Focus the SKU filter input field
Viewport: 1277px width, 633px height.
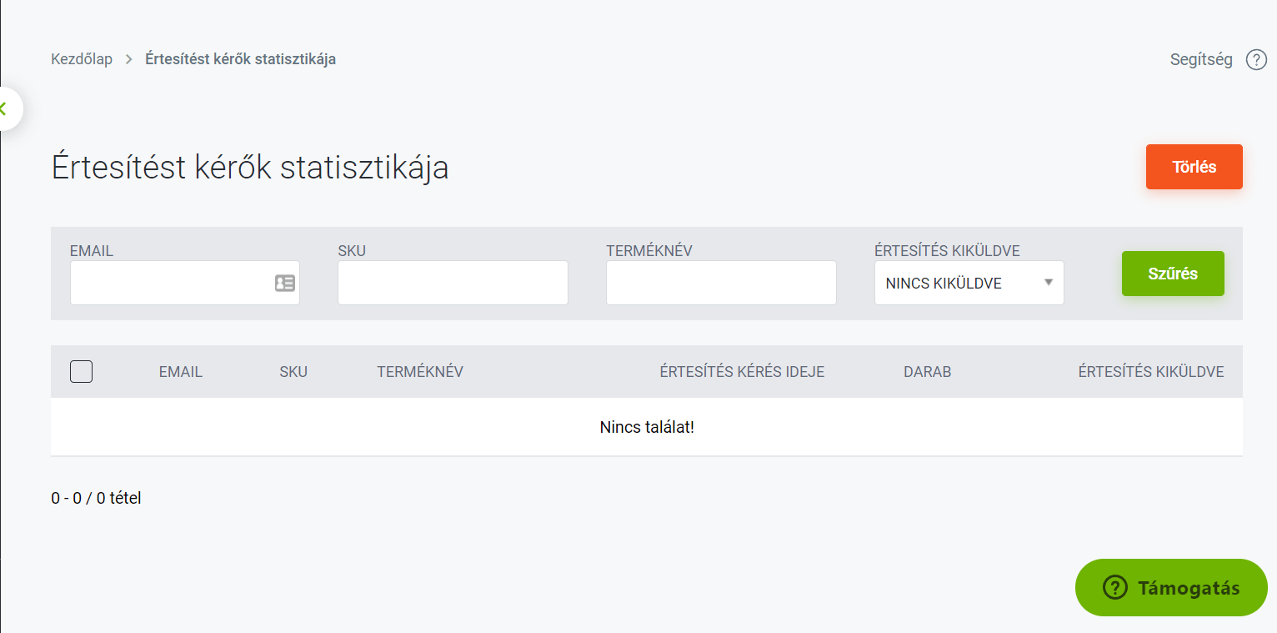[453, 283]
